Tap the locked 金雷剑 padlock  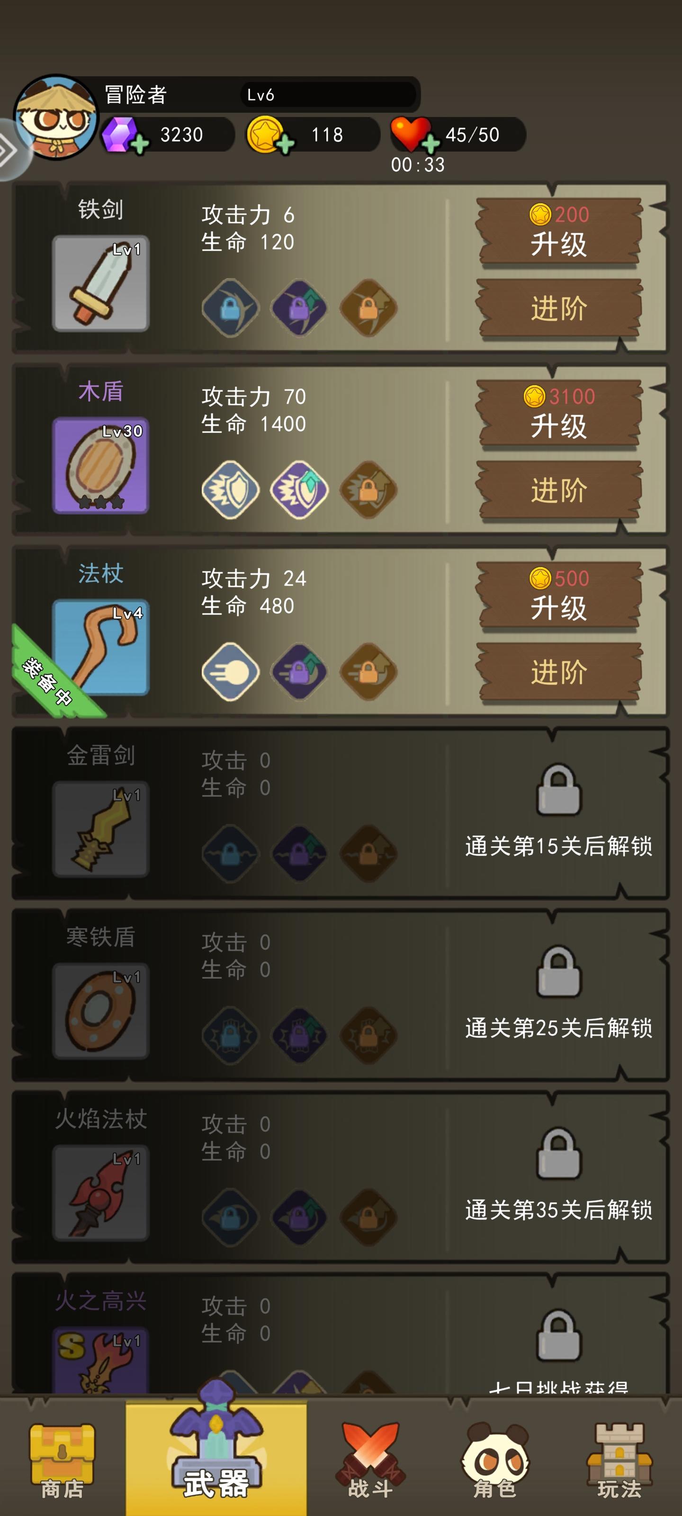[x=559, y=790]
